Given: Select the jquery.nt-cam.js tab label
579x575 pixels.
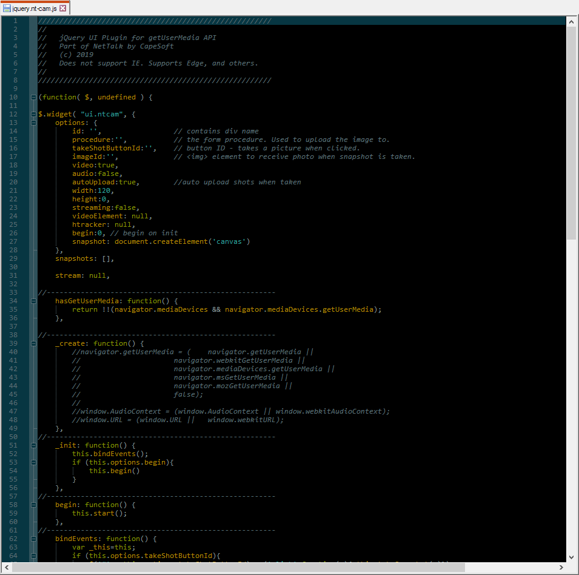Looking at the screenshot, I should click(35, 8).
